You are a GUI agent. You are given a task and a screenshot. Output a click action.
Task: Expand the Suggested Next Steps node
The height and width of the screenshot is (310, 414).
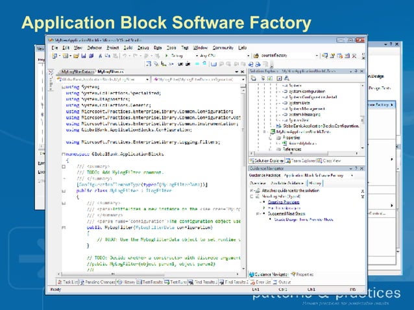click(x=259, y=214)
